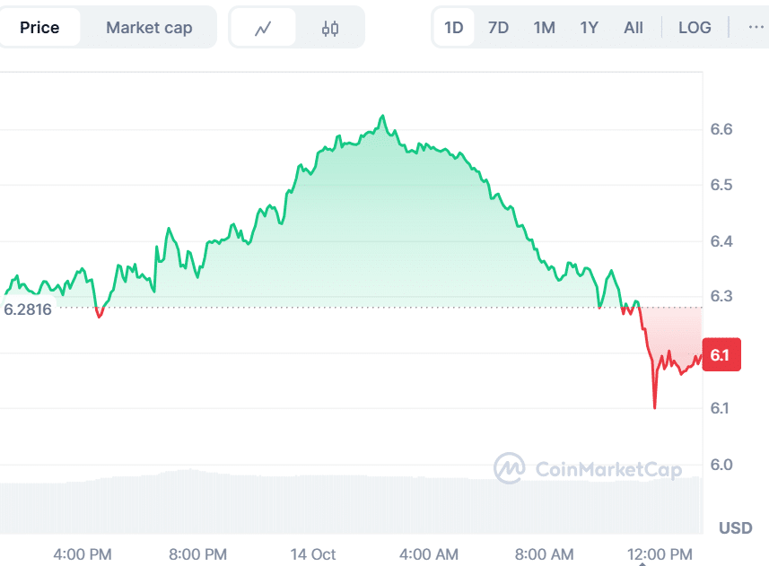Show All time price history
The width and height of the screenshot is (769, 566).
click(634, 28)
